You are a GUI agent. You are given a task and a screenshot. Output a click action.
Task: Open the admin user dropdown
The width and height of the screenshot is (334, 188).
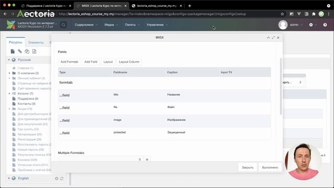pos(296,25)
